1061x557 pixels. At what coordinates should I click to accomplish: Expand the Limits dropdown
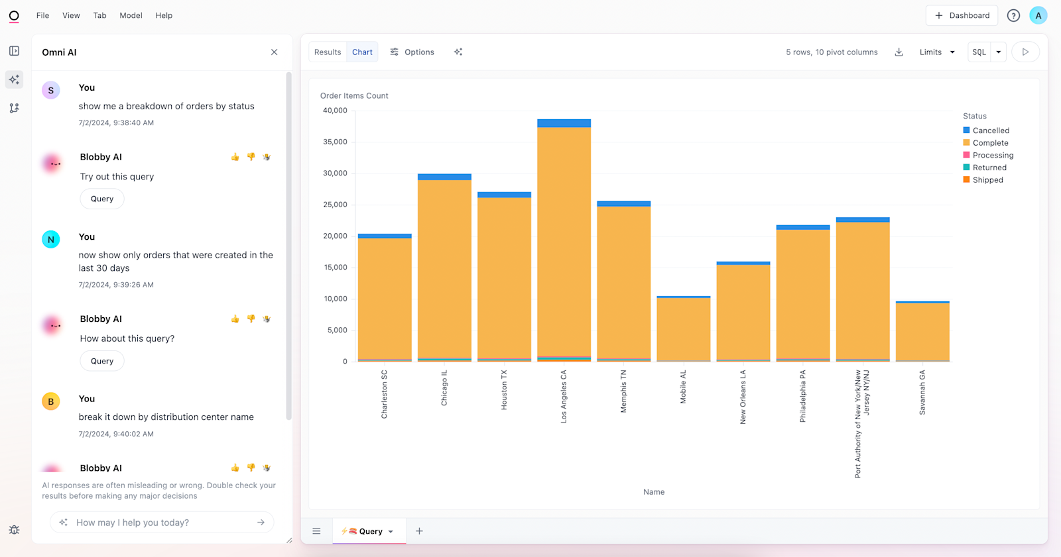pyautogui.click(x=937, y=52)
